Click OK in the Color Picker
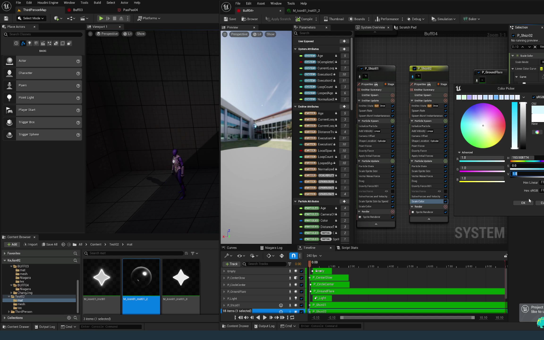This screenshot has height=340, width=544. (x=523, y=203)
